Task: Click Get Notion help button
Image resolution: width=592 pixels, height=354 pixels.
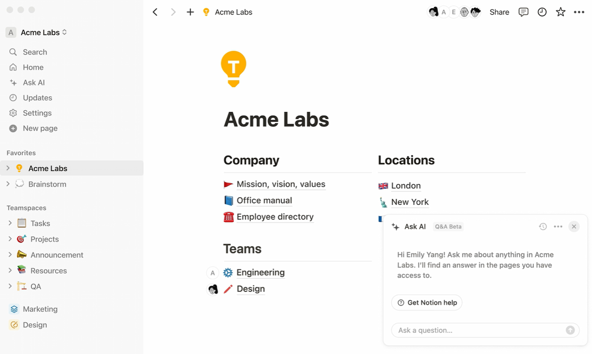Action: pos(427,303)
